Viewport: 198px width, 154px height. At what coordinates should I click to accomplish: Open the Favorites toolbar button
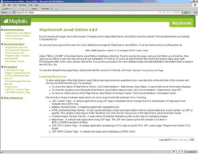[44, 9]
